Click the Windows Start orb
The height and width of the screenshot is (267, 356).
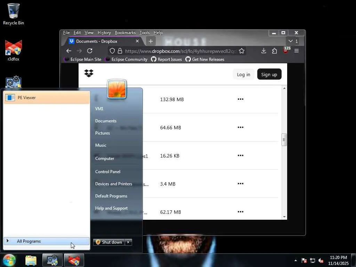click(9, 260)
